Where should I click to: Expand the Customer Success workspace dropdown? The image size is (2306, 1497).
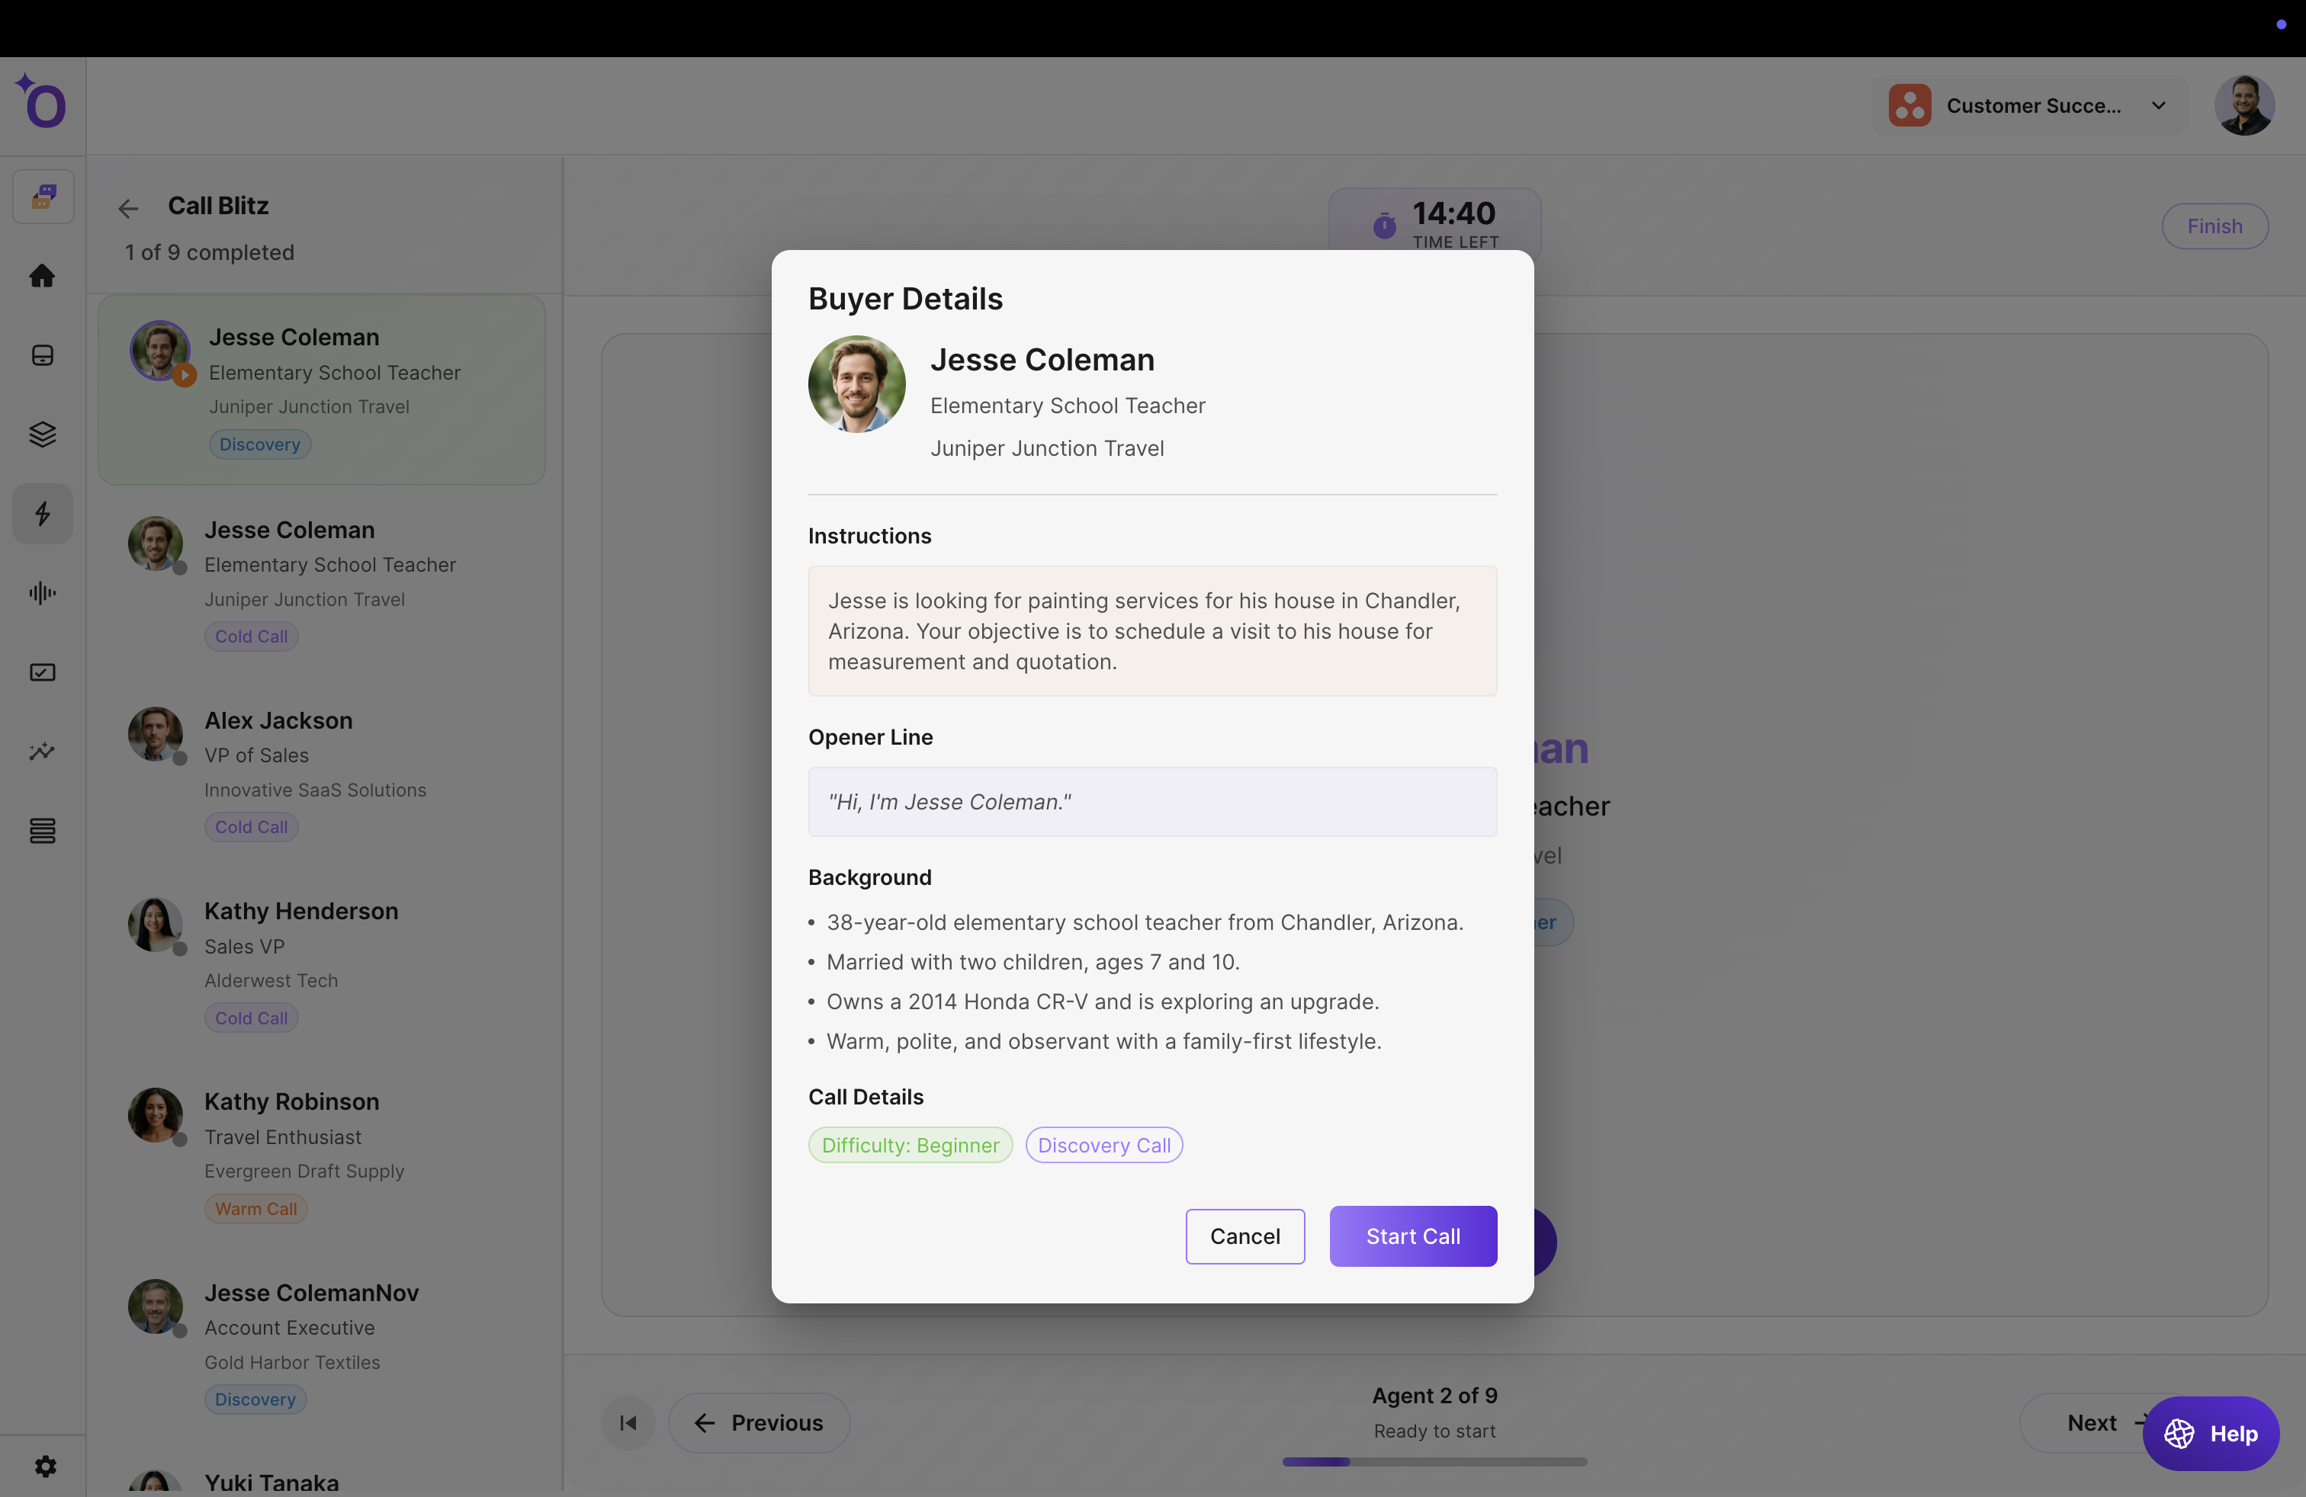(x=2031, y=105)
